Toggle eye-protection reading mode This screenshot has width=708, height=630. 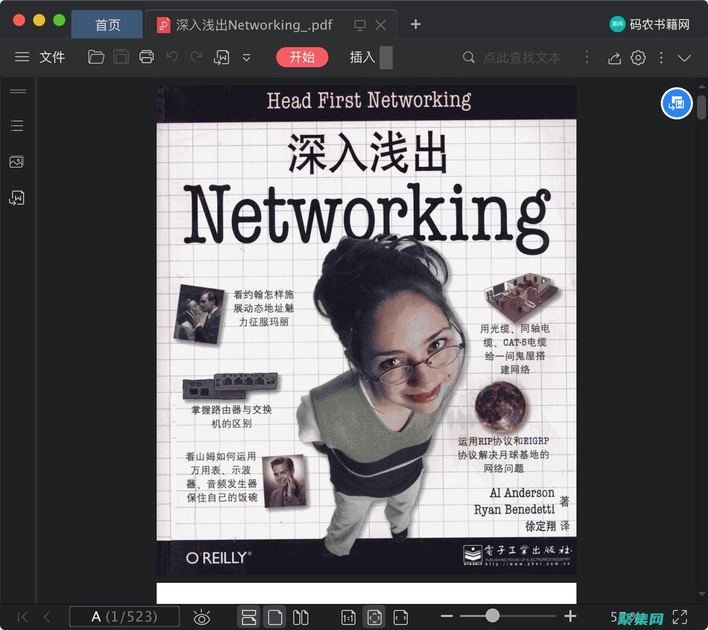click(202, 616)
